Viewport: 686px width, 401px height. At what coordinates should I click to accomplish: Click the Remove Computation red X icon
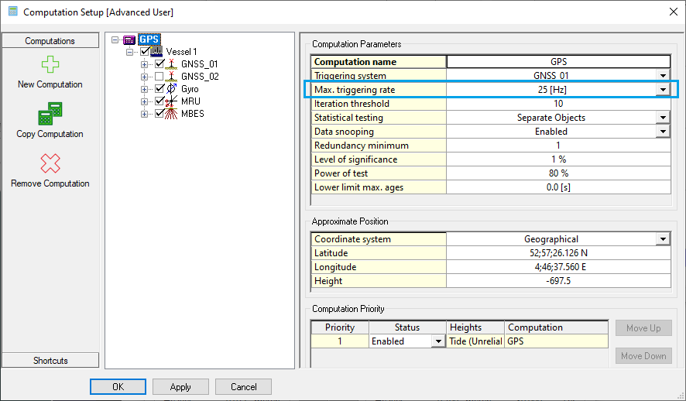(50, 164)
